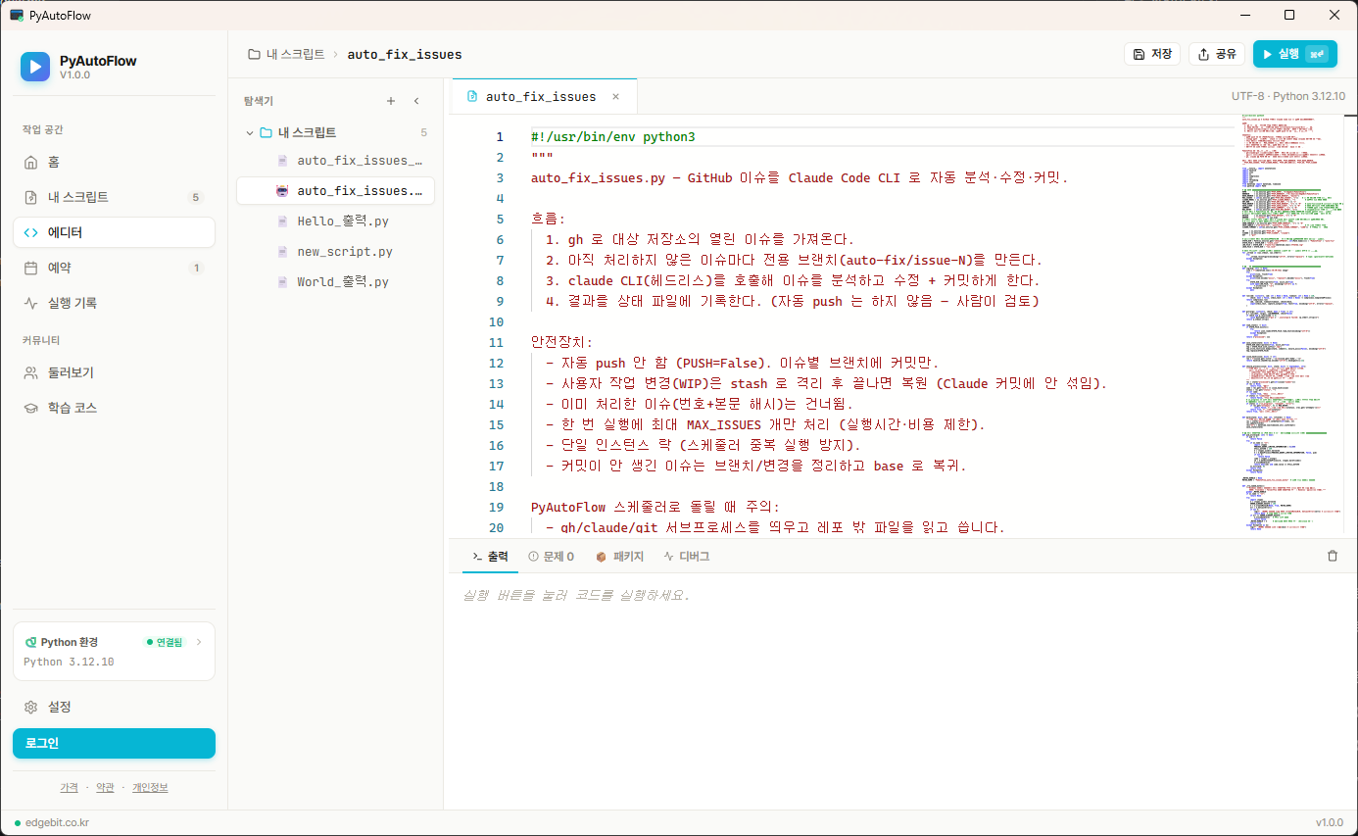Screen dimensions: 1358x836
Task: Open the 약관 terms link
Action: (105, 788)
